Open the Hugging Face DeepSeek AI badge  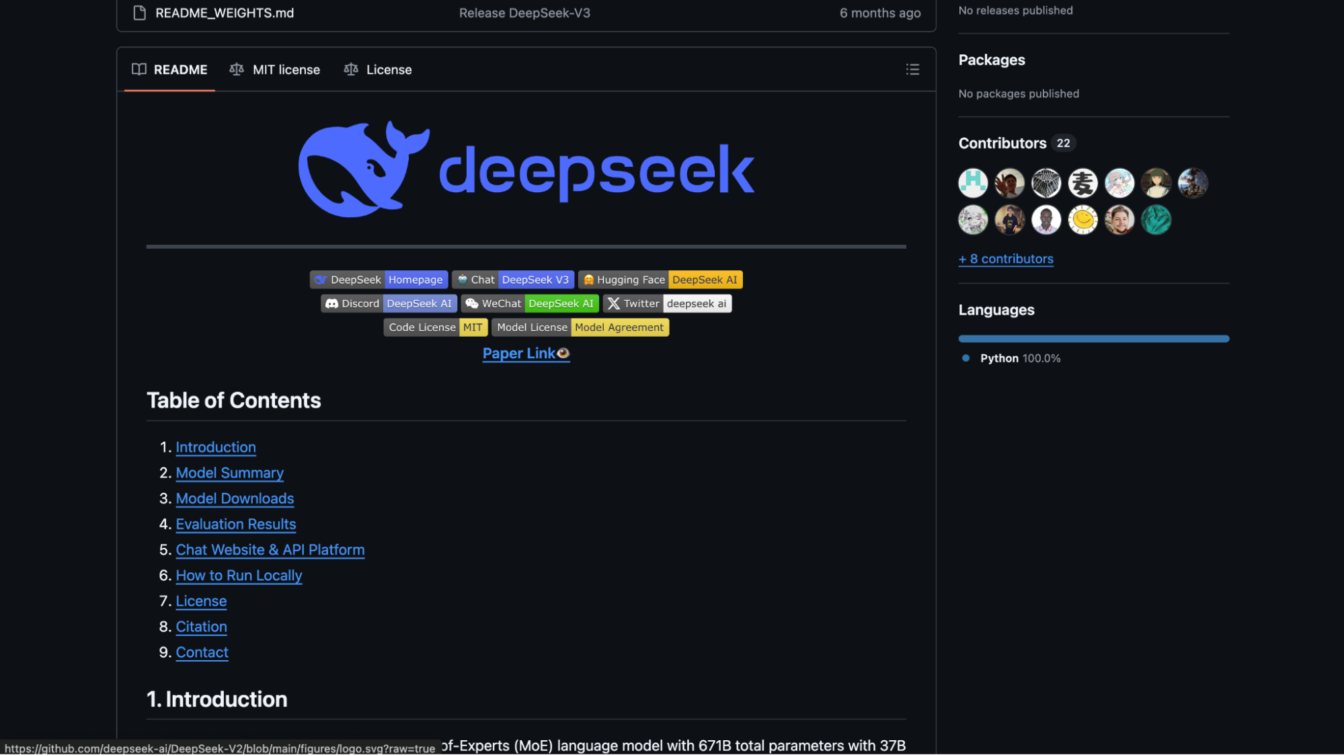(660, 280)
